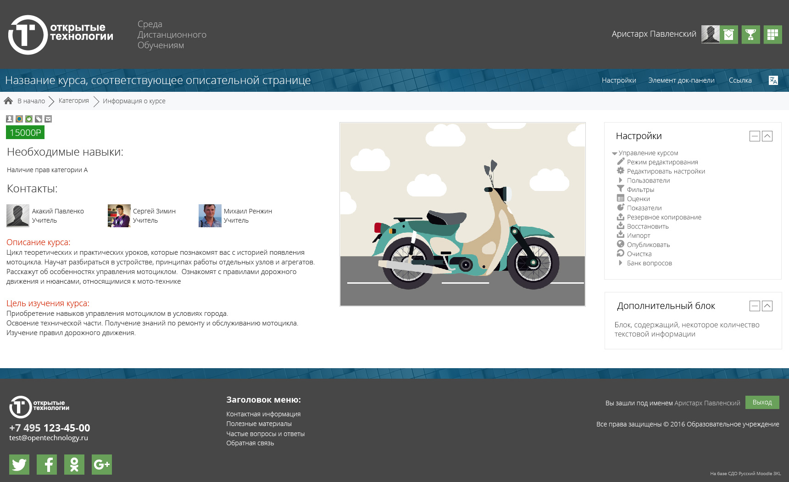The height and width of the screenshot is (482, 789).
Task: Open the Google Plus footer icon
Action: [102, 465]
